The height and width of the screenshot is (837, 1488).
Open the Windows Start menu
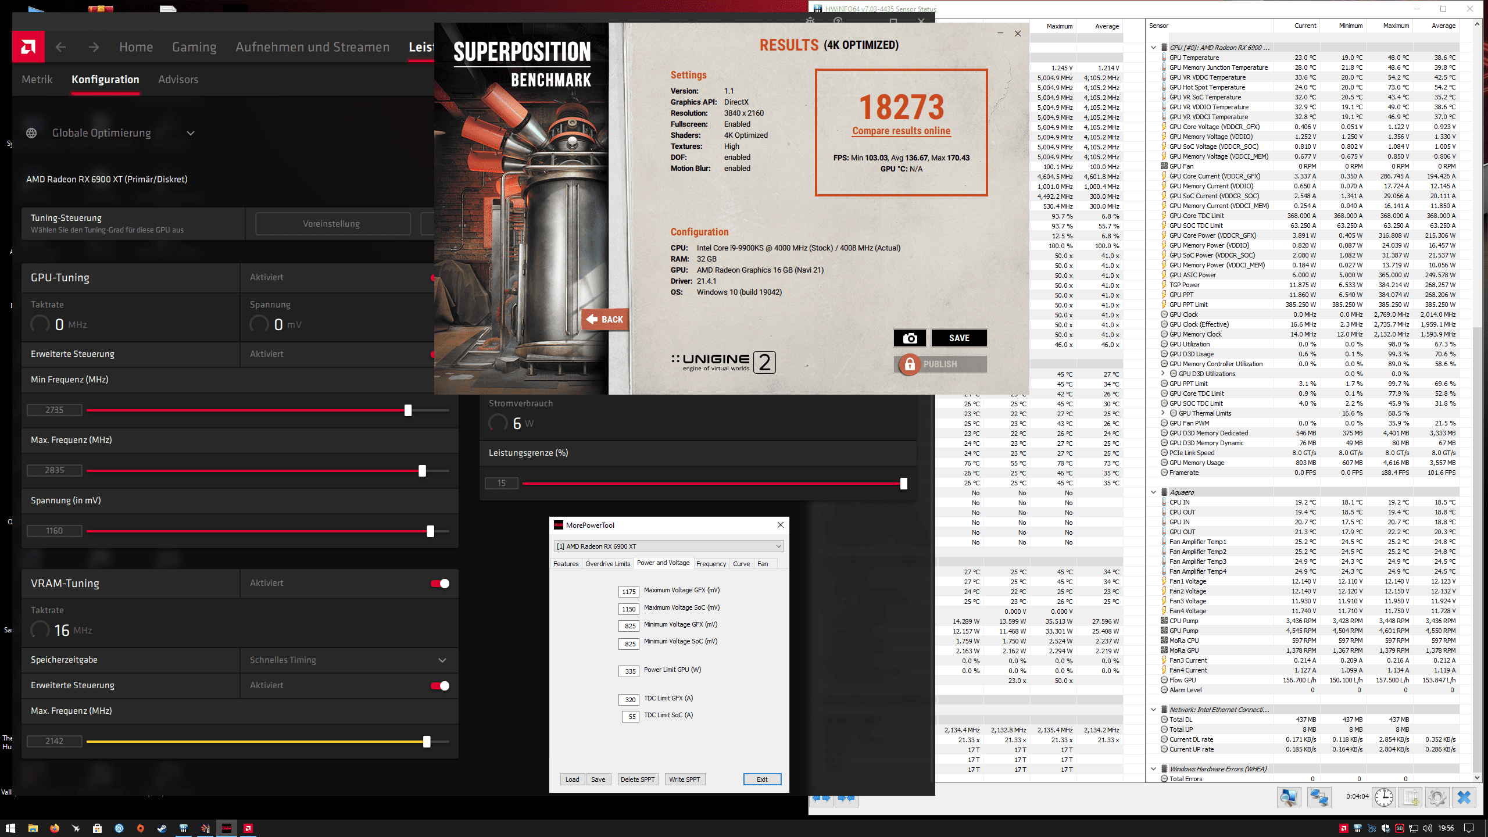(x=10, y=828)
